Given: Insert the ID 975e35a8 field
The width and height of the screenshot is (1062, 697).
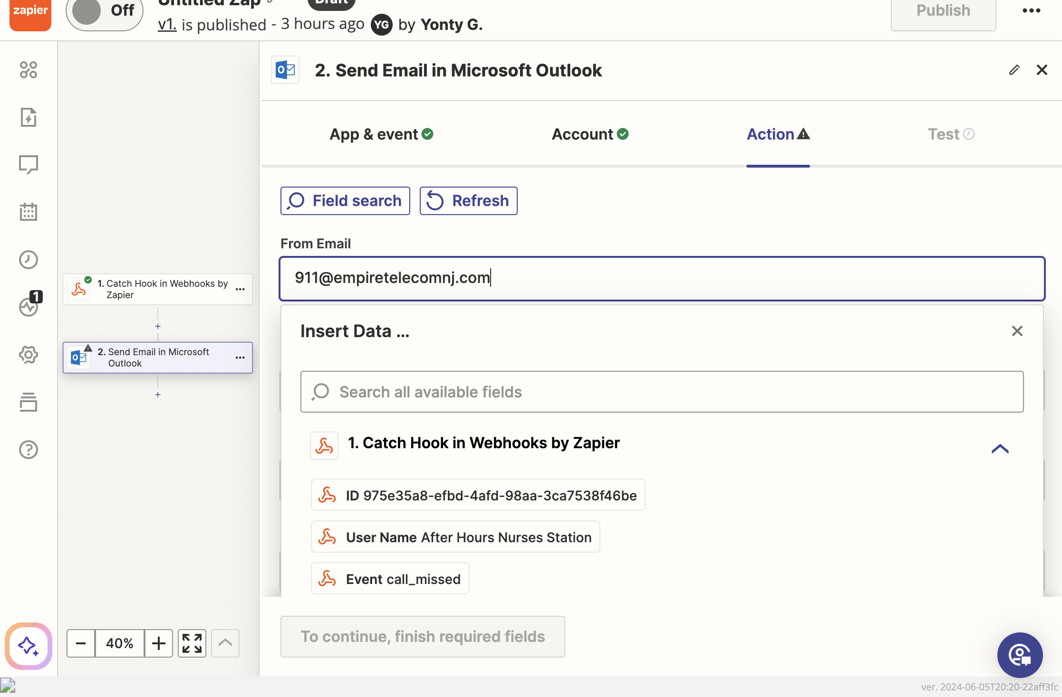Looking at the screenshot, I should coord(478,495).
